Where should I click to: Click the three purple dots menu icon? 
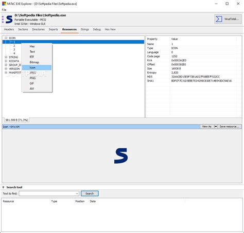(x=3, y=20)
